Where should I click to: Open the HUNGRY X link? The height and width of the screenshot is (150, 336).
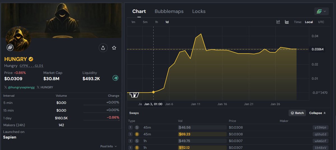[x=45, y=87]
